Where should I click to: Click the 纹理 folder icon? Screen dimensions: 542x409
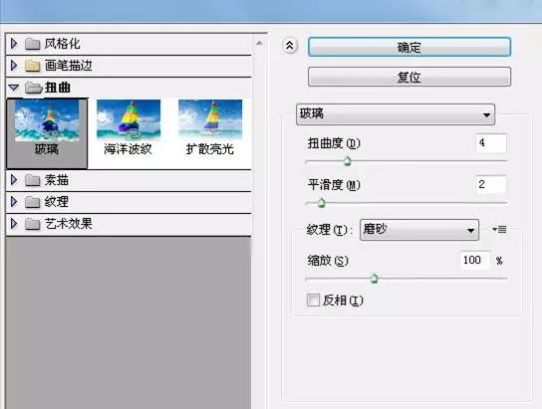pos(33,202)
